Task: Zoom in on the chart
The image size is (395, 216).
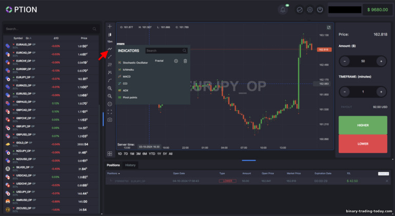Action: pos(110,88)
